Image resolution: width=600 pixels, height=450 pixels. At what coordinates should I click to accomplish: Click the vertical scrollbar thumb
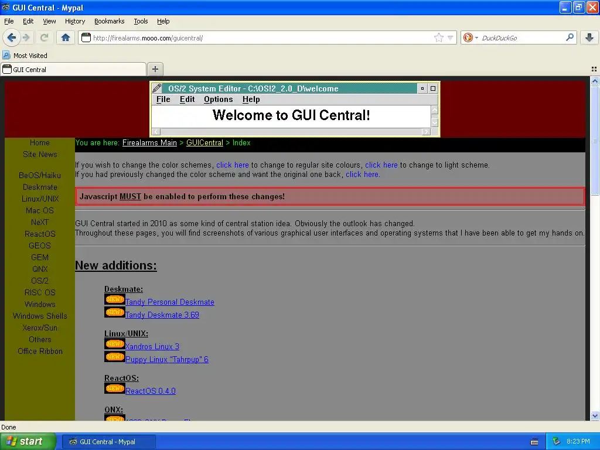[x=595, y=141]
